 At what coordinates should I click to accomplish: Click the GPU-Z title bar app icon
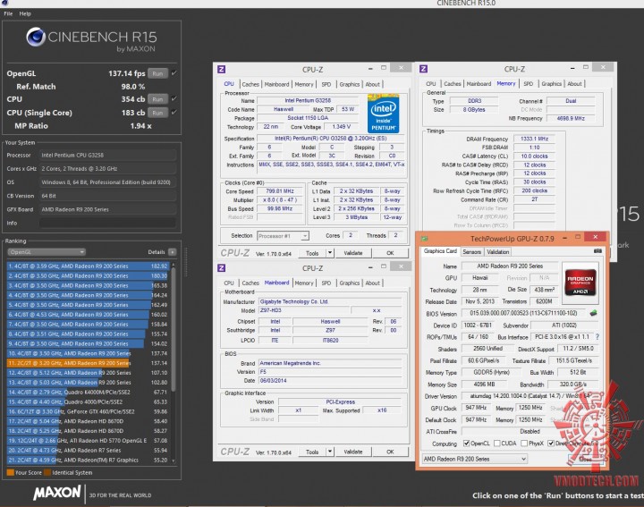[x=425, y=239]
